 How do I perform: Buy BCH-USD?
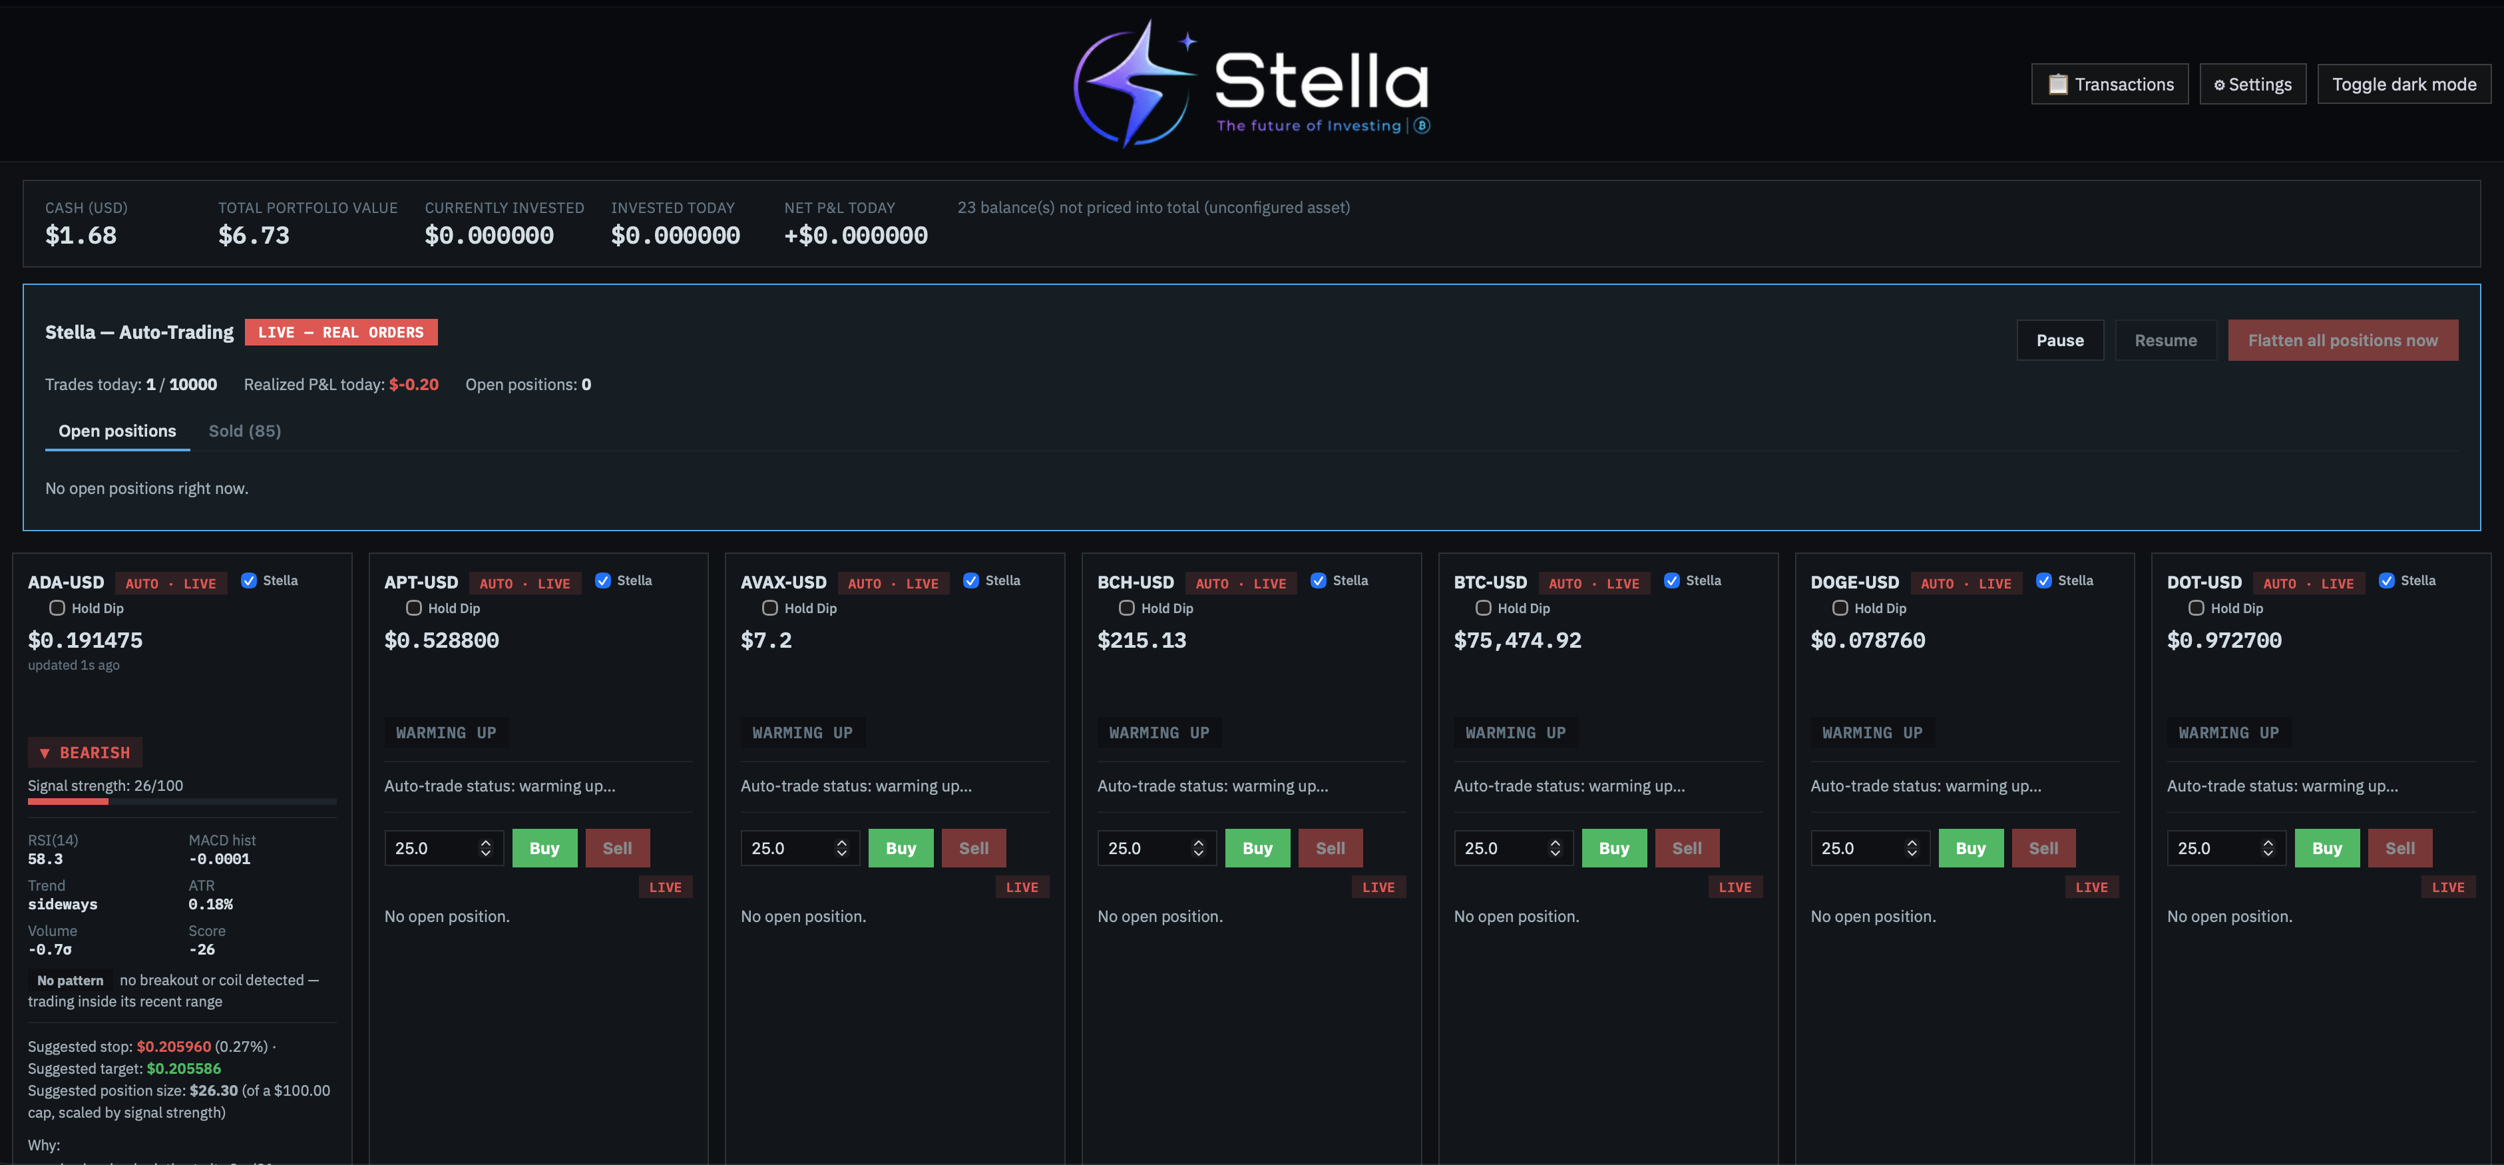[1258, 848]
